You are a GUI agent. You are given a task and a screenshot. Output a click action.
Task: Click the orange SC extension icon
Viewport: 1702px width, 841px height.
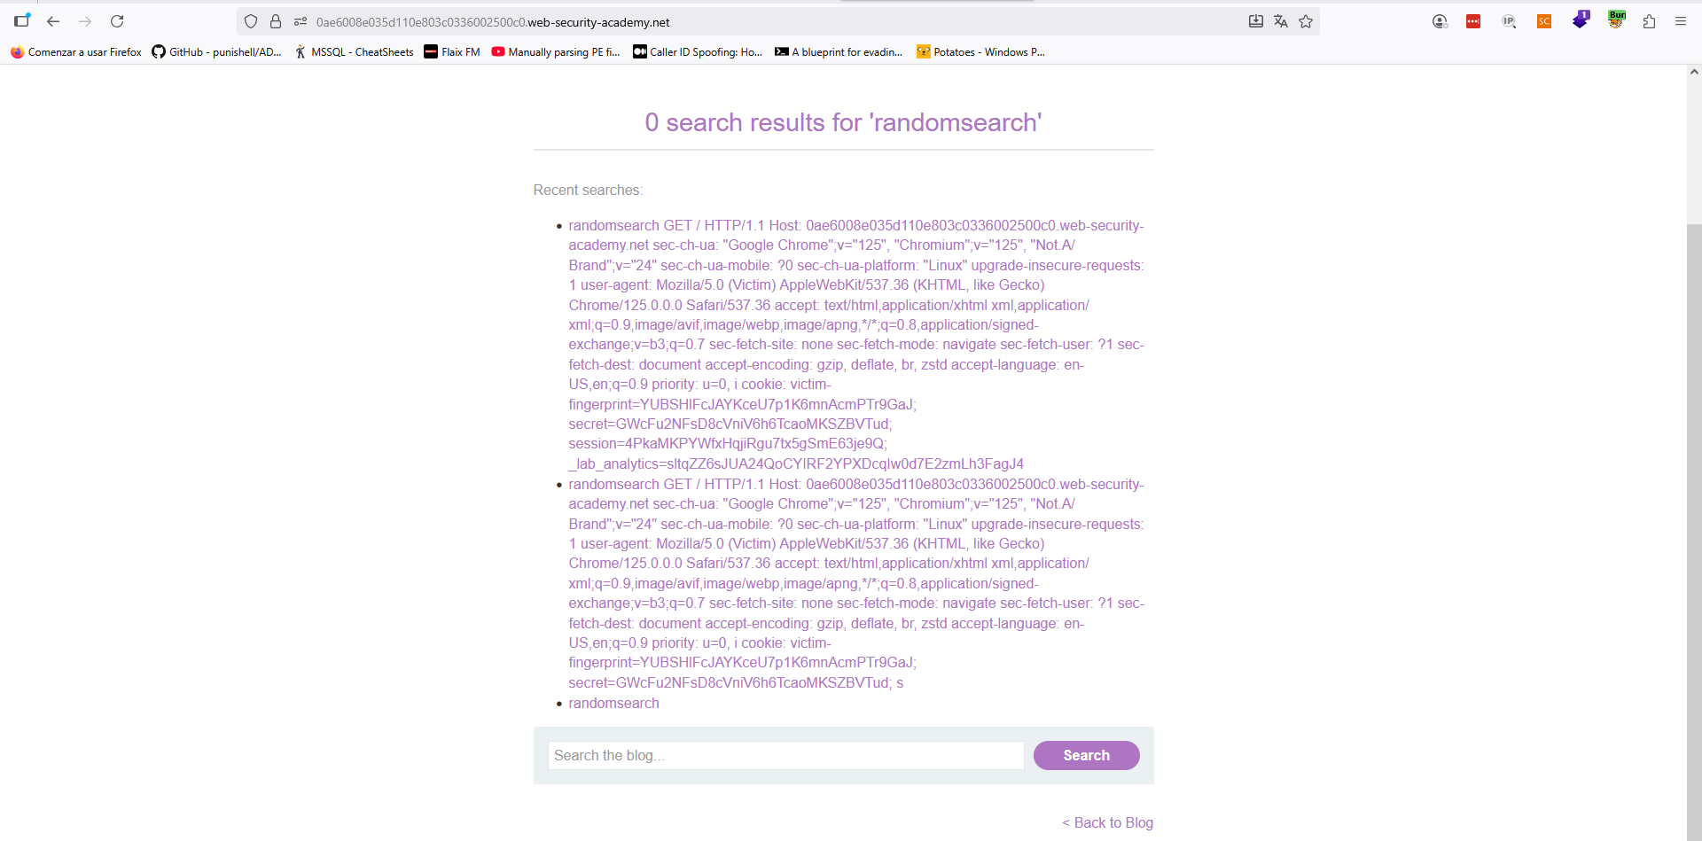tap(1544, 21)
